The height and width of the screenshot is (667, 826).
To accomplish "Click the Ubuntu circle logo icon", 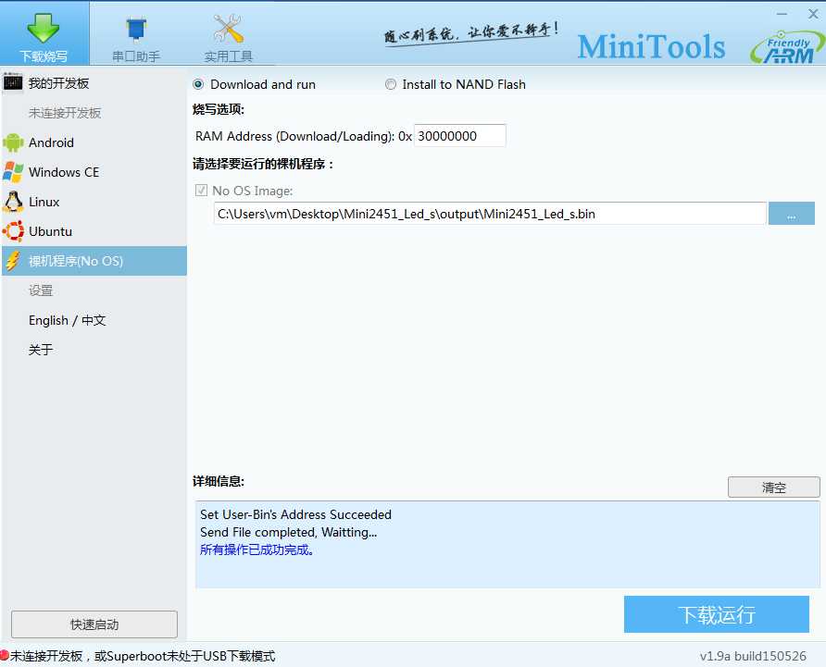I will click(13, 231).
